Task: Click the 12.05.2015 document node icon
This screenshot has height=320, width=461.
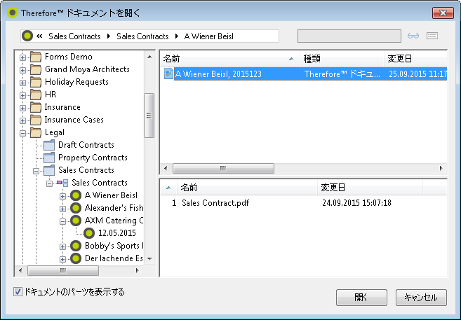Action: pyautogui.click(x=89, y=233)
